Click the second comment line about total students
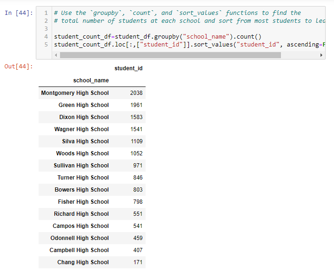Viewport: 334px width, 273px height. [190, 21]
